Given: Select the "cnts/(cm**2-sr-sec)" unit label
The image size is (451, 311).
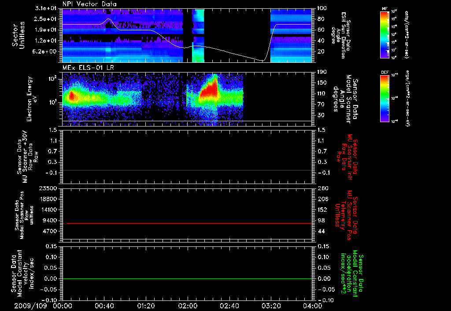Looking at the screenshot, I should point(407,34).
